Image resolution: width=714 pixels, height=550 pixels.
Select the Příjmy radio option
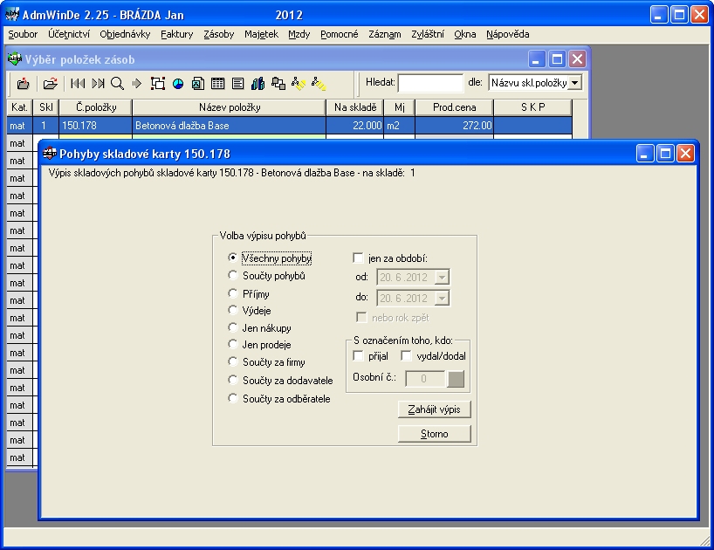(233, 293)
